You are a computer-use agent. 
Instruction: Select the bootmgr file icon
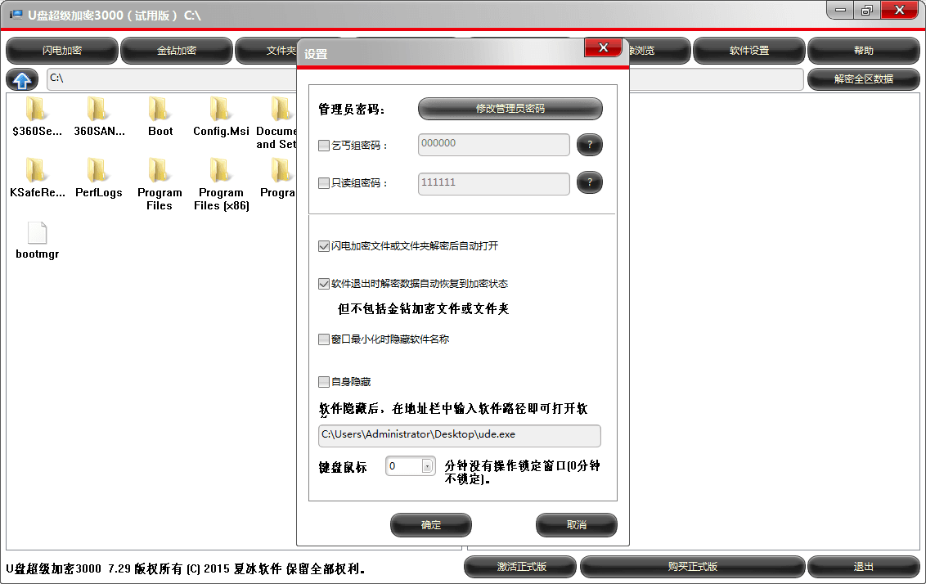(x=38, y=234)
